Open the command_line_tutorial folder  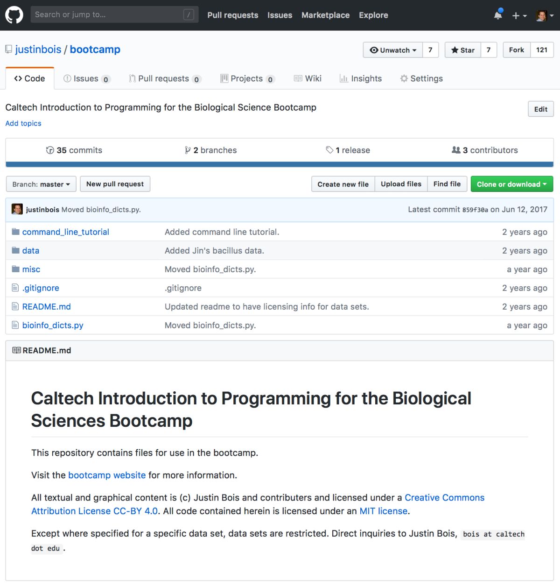(65, 232)
